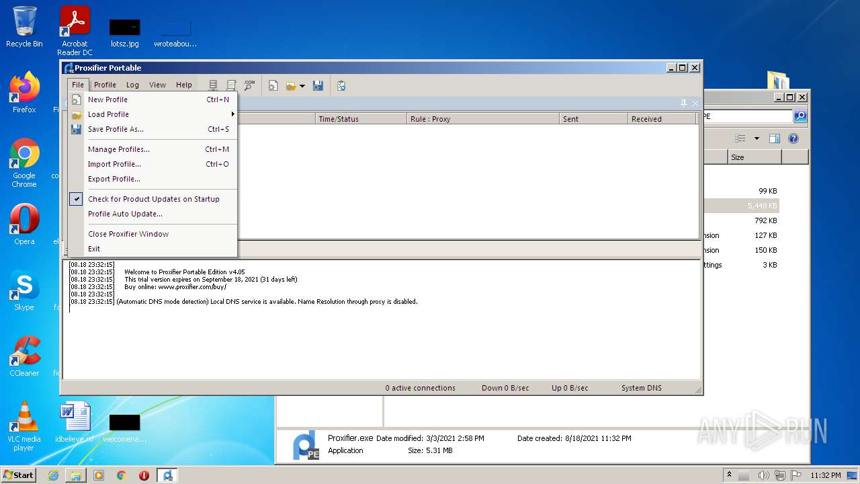
Task: Open the Profile menu
Action: pos(105,85)
